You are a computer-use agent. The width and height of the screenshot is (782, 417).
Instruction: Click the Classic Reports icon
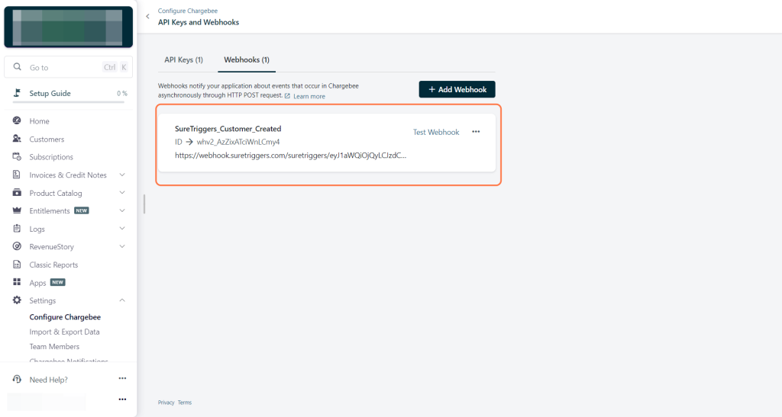click(x=17, y=265)
